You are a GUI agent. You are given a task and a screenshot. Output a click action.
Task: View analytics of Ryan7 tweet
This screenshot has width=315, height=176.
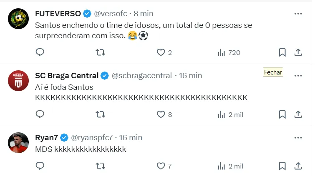pyautogui.click(x=222, y=166)
